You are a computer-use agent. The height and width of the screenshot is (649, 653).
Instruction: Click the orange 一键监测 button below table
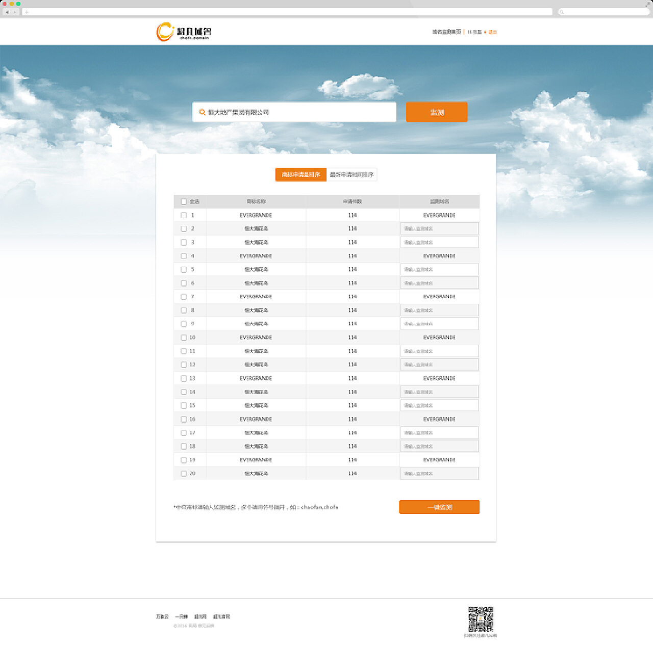[439, 507]
